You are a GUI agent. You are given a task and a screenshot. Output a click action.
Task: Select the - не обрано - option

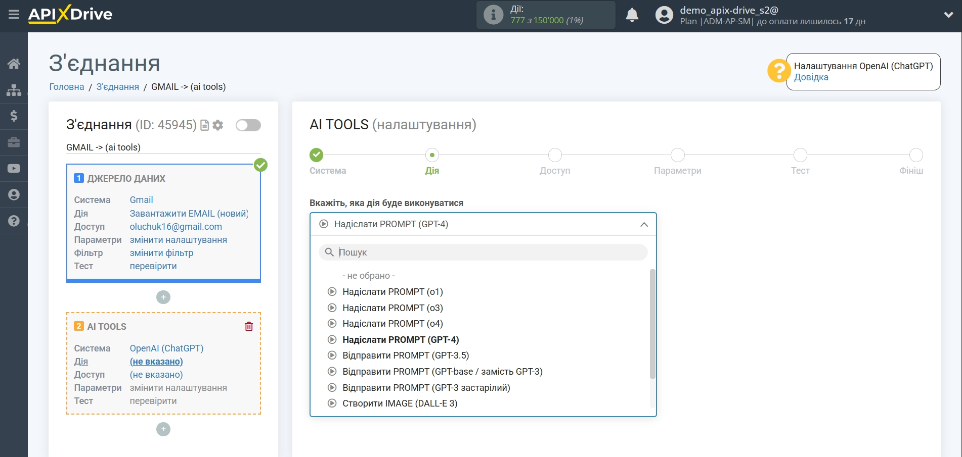pos(368,276)
